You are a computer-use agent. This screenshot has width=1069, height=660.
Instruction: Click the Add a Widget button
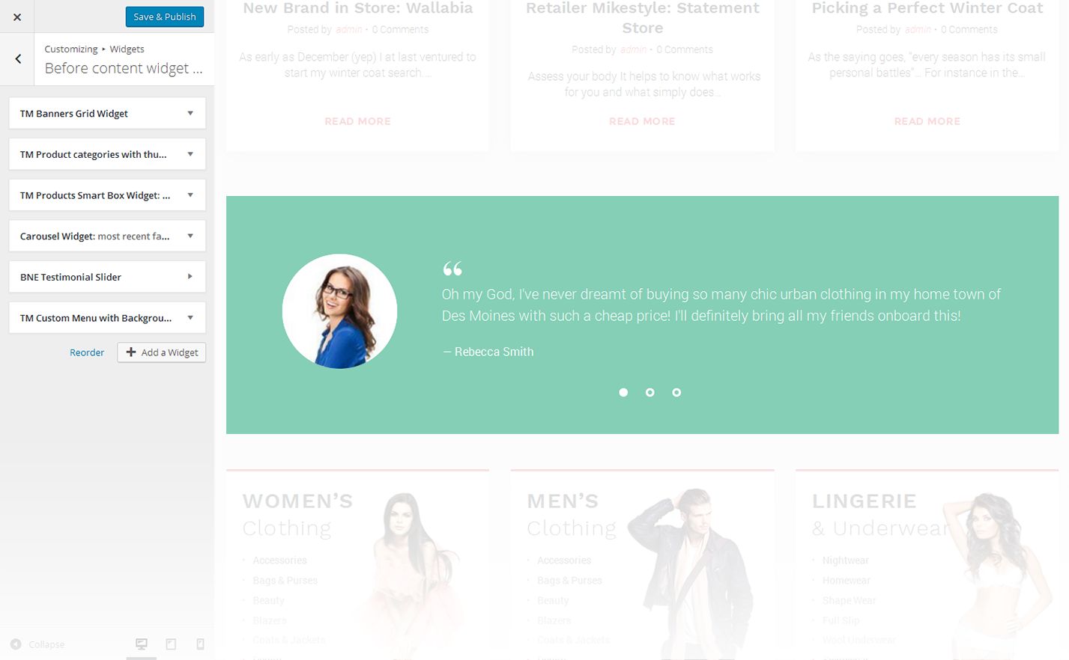tap(162, 352)
